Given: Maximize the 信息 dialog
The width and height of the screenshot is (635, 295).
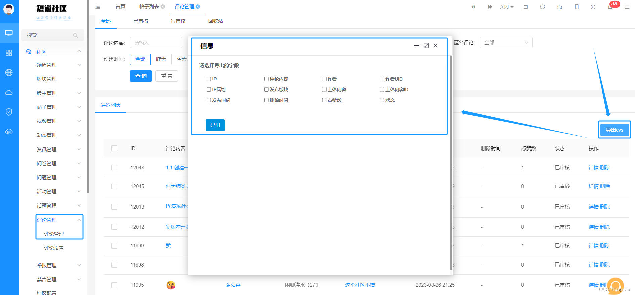Looking at the screenshot, I should click(x=426, y=46).
